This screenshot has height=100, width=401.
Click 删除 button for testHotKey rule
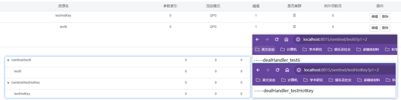pos(385,17)
